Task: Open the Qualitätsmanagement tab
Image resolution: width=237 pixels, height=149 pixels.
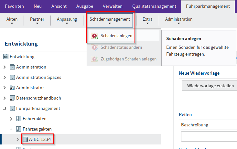Action: point(154,6)
